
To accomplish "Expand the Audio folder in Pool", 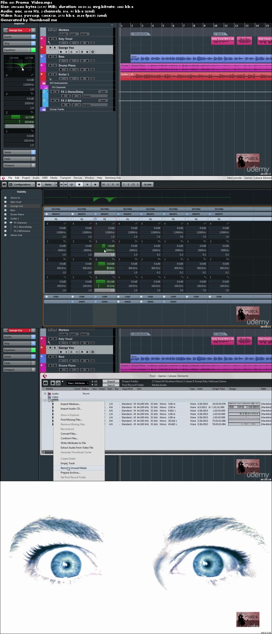I will click(45, 394).
